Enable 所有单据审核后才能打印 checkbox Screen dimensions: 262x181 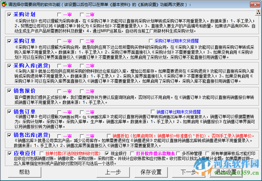tap(207, 153)
